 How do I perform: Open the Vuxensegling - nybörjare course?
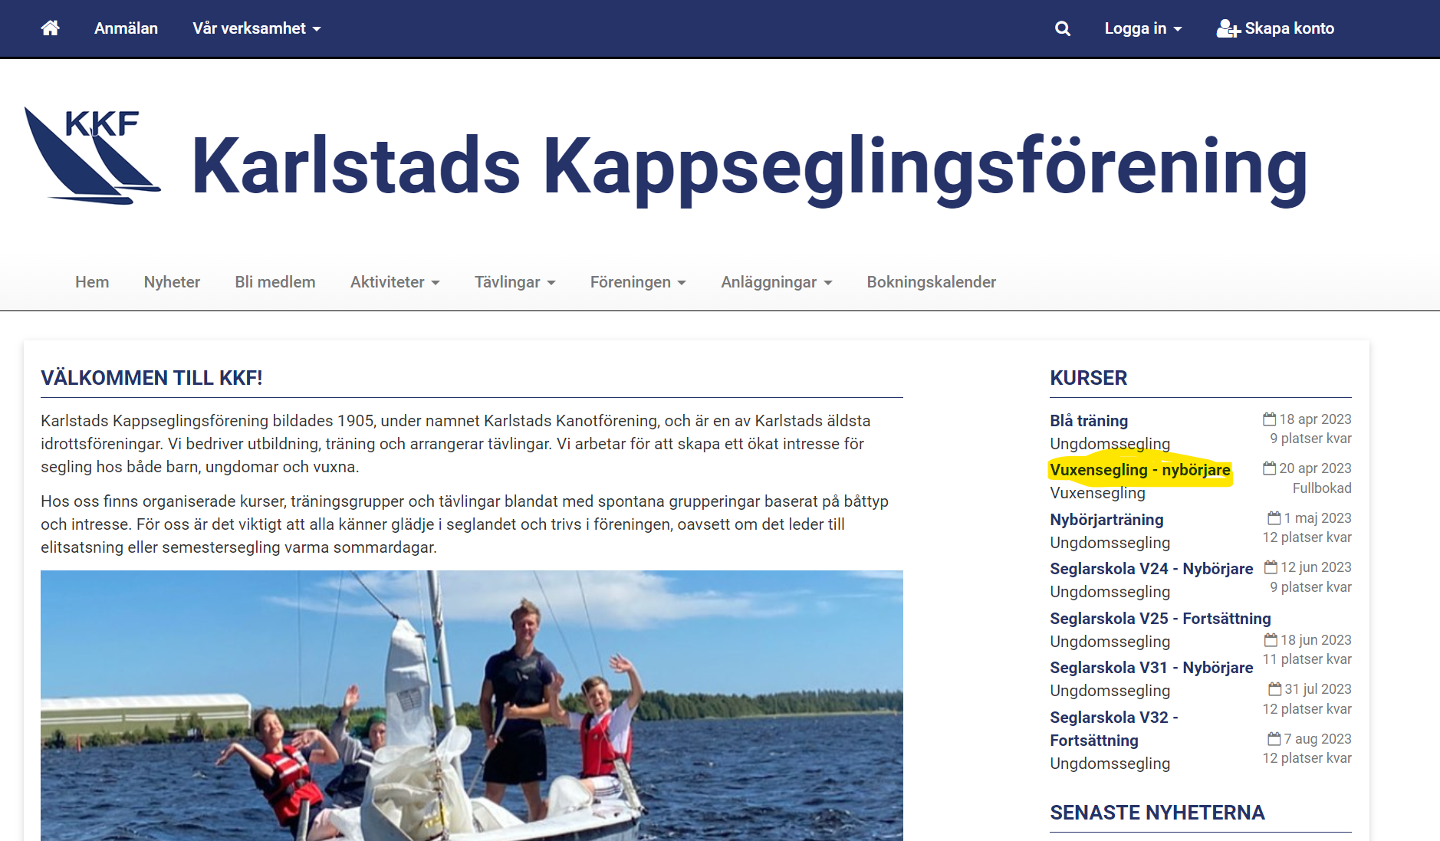(1140, 470)
